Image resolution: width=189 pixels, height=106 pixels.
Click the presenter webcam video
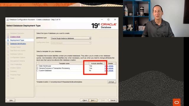(x=156, y=19)
